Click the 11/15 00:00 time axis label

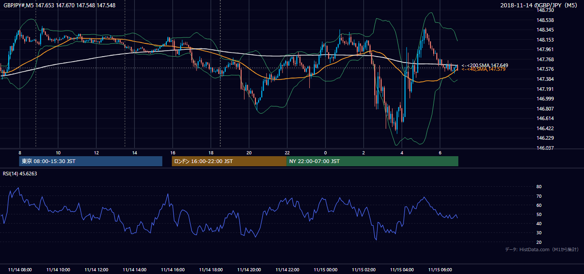click(325, 270)
